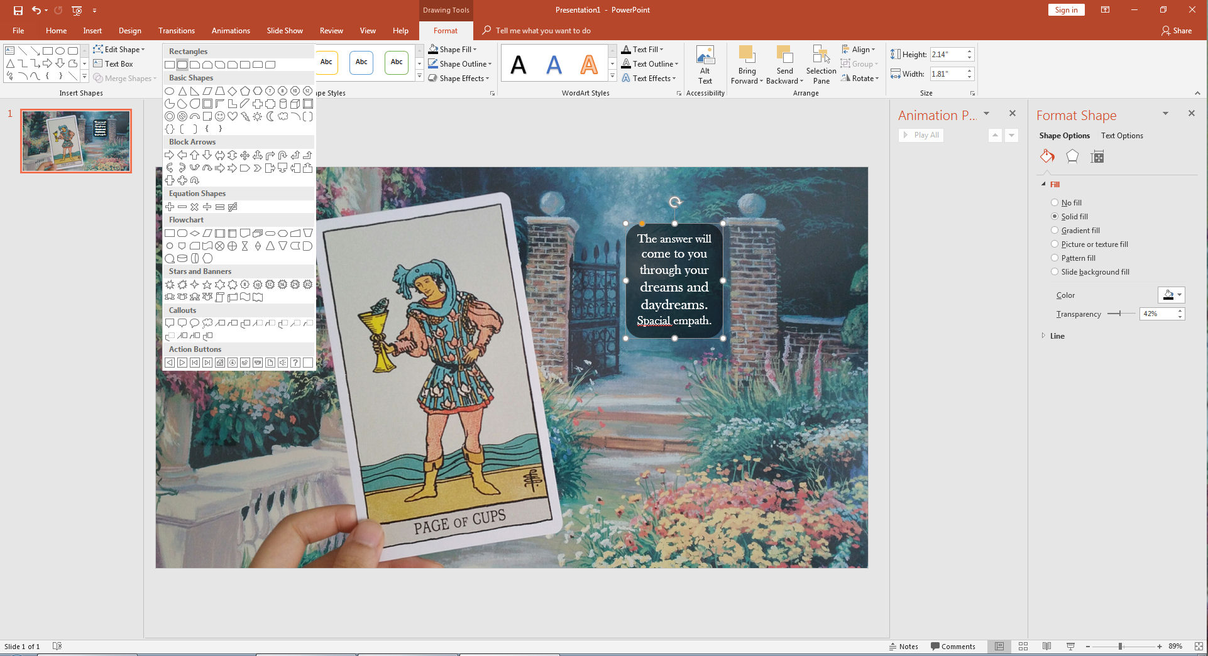The image size is (1208, 656).
Task: Pick the heart shape in Basic Shapes
Action: click(x=233, y=116)
